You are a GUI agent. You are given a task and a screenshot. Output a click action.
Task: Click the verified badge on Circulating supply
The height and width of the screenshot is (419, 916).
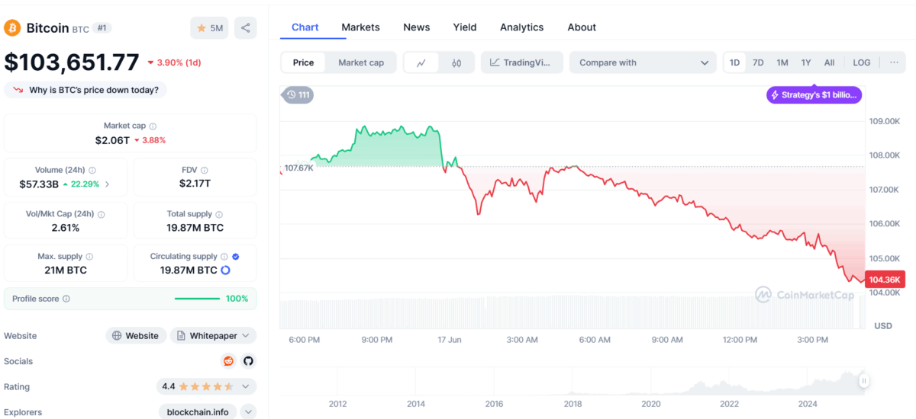tap(236, 257)
